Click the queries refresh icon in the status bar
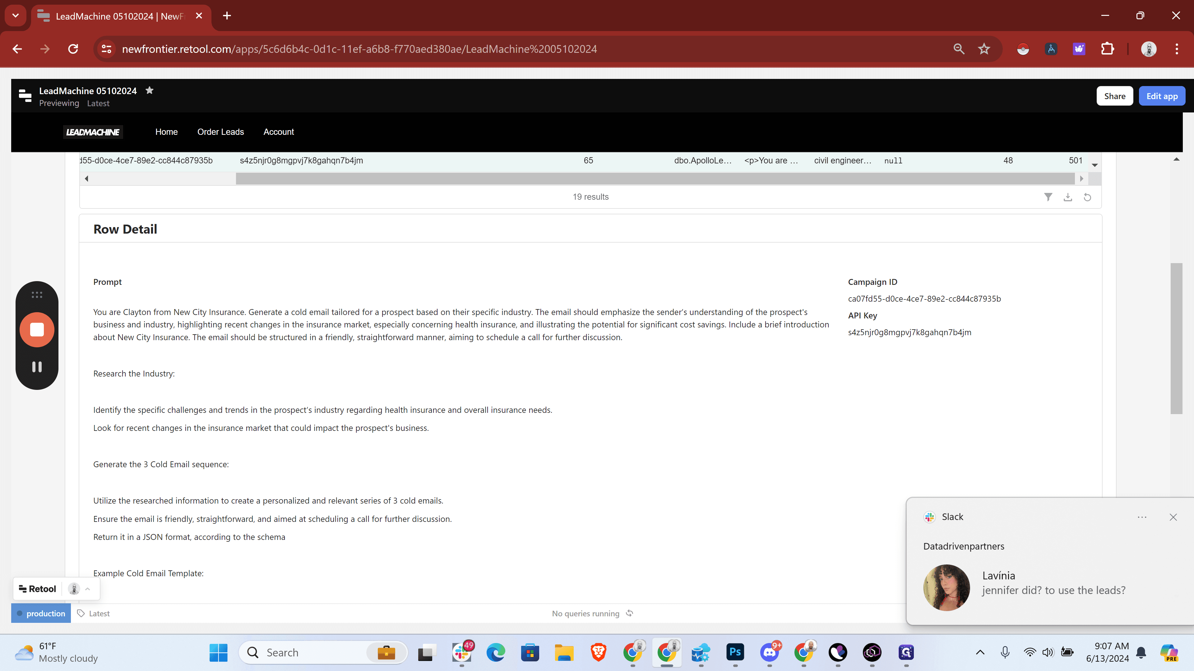 tap(629, 613)
